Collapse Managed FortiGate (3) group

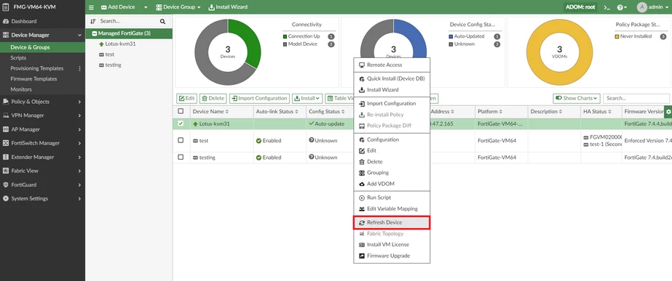[95, 33]
